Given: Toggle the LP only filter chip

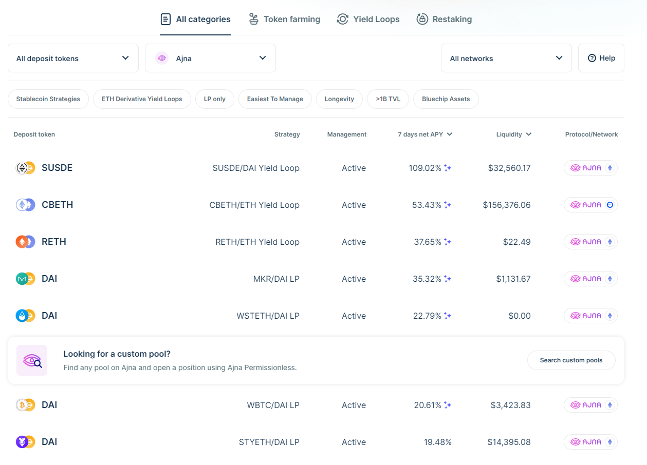Looking at the screenshot, I should [215, 99].
